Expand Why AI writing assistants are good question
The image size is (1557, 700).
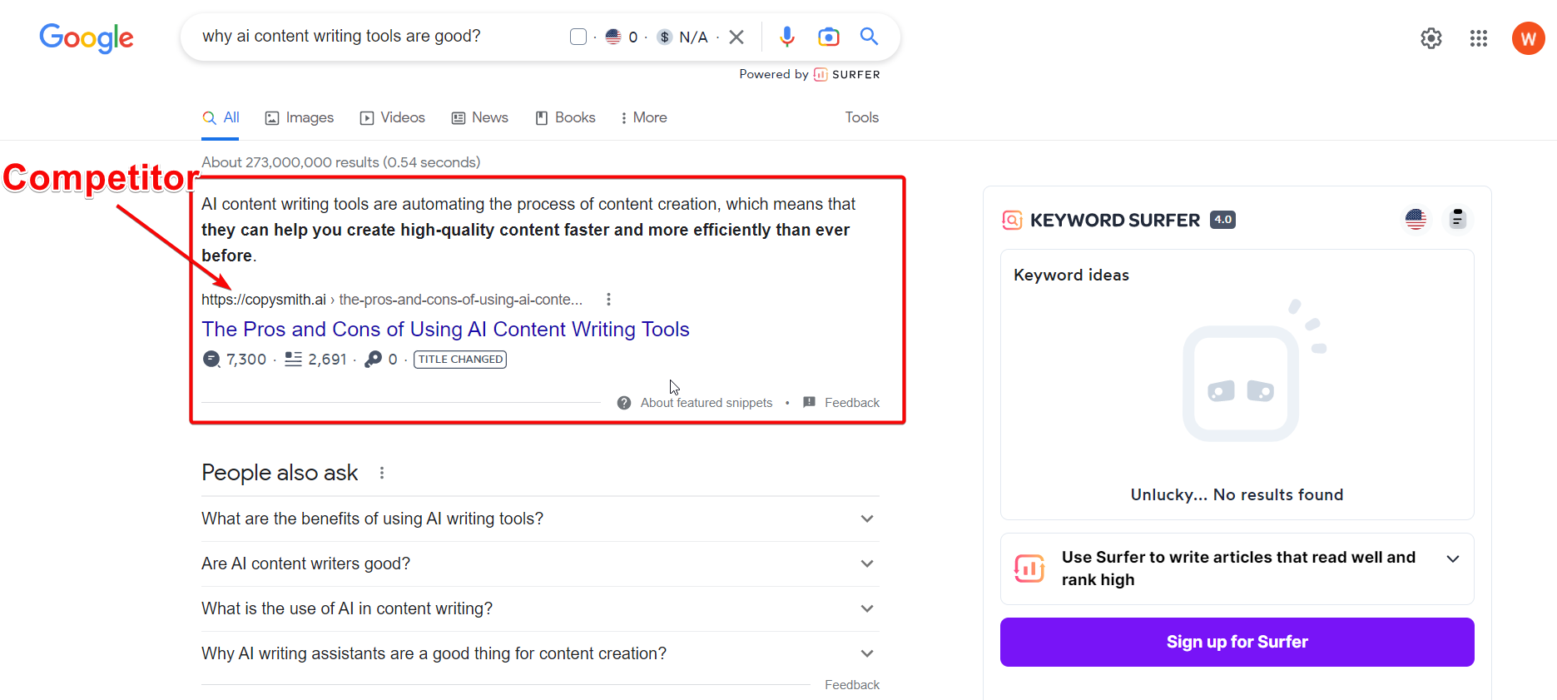coord(540,653)
